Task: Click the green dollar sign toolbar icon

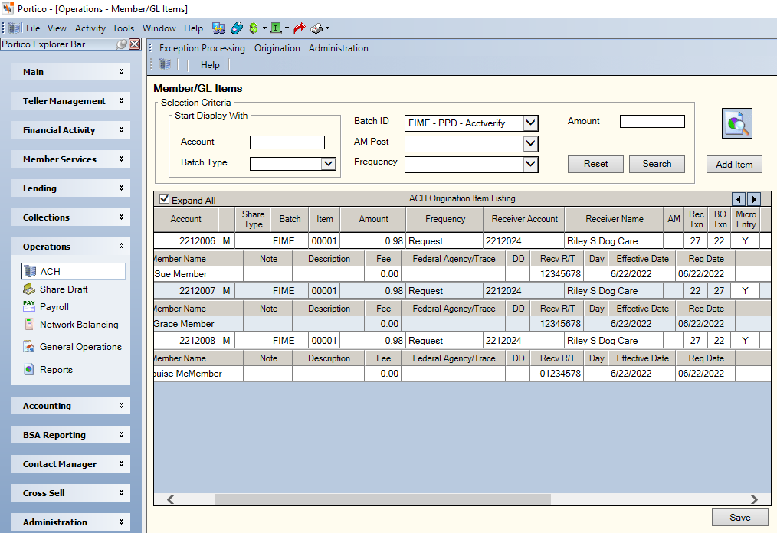Action: coord(253,28)
